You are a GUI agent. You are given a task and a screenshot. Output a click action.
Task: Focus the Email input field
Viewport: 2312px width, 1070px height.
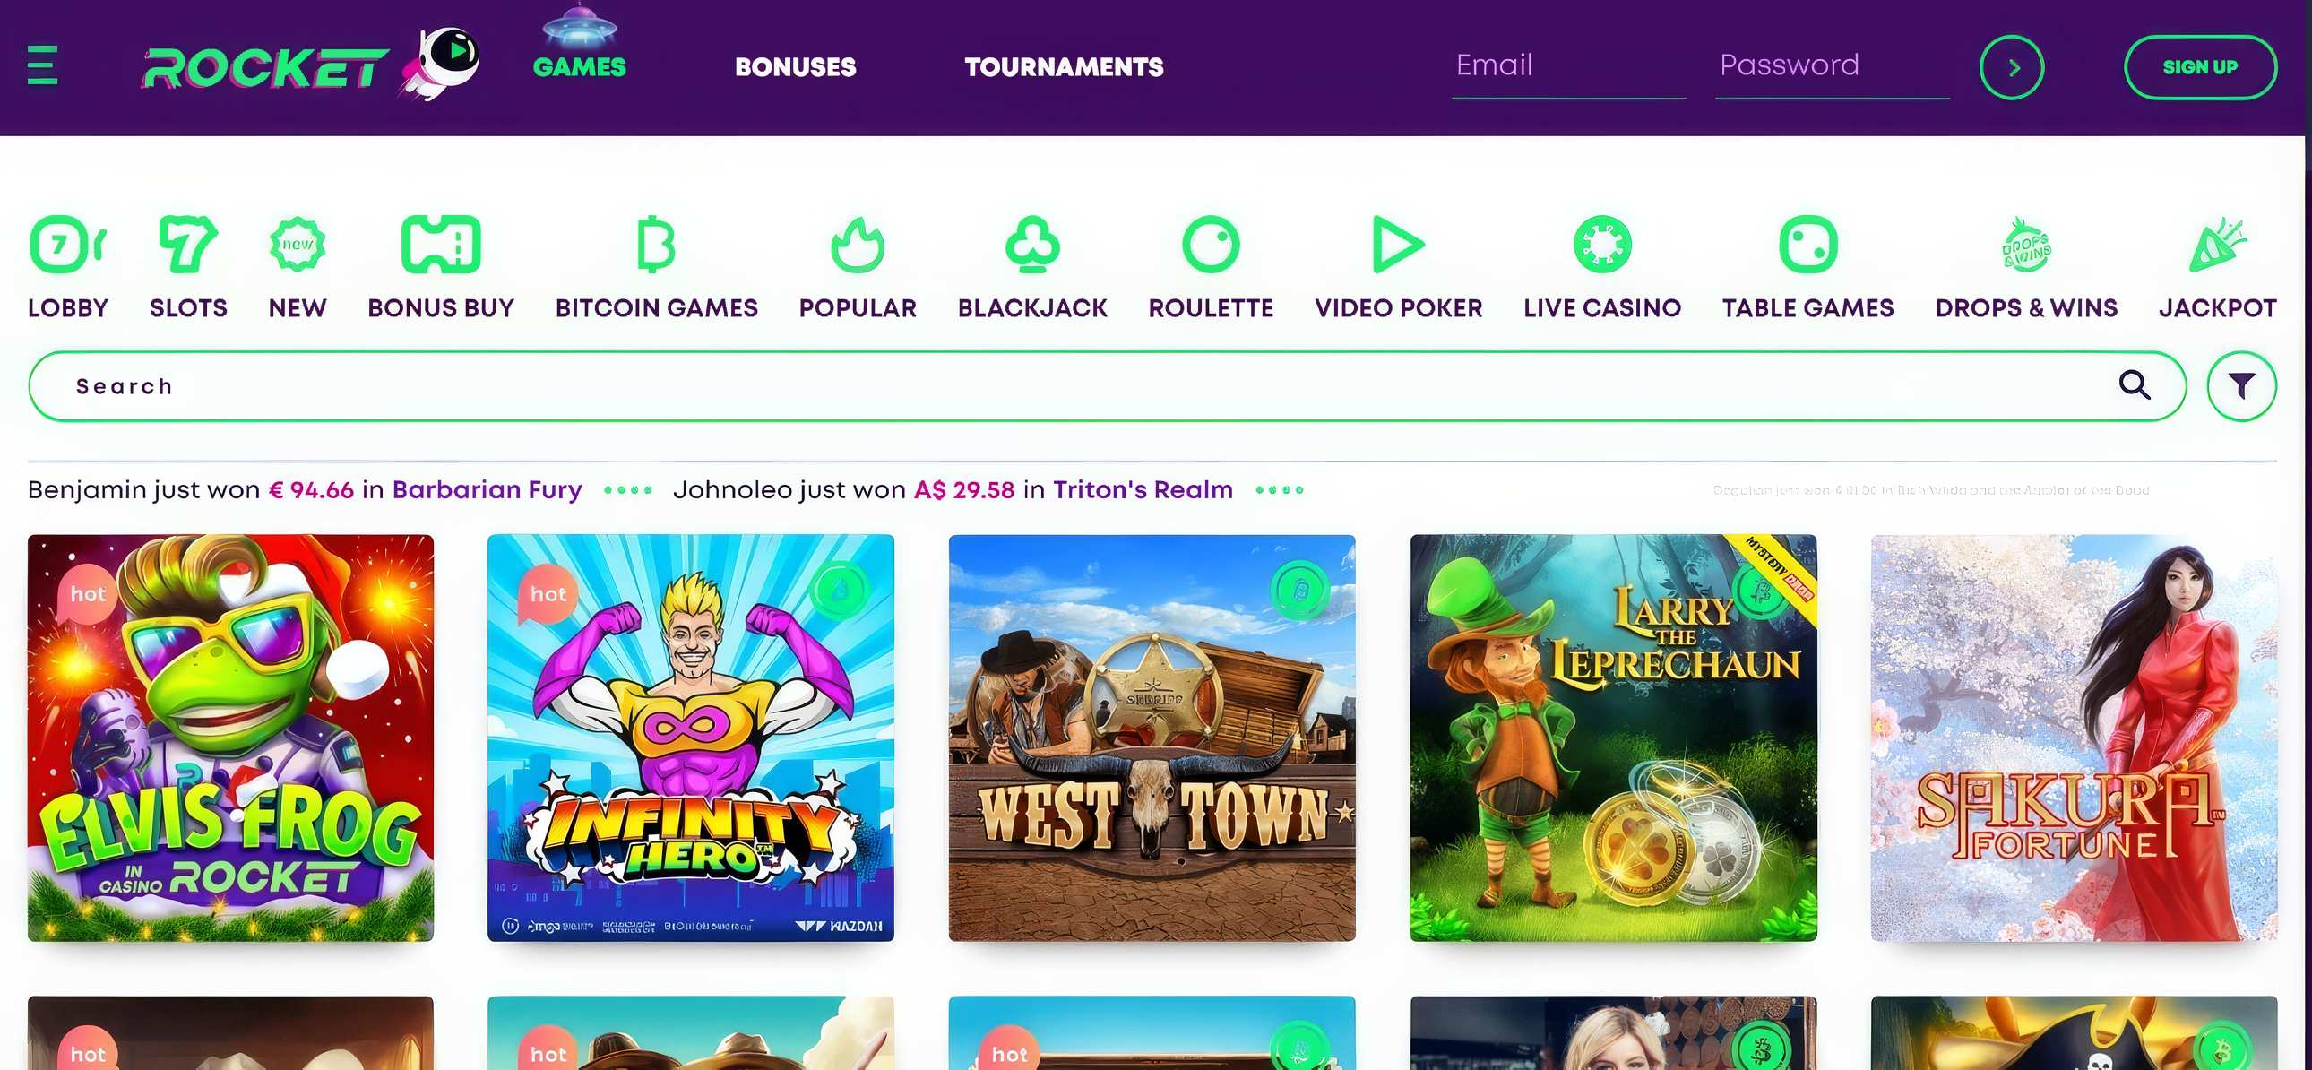tap(1568, 67)
